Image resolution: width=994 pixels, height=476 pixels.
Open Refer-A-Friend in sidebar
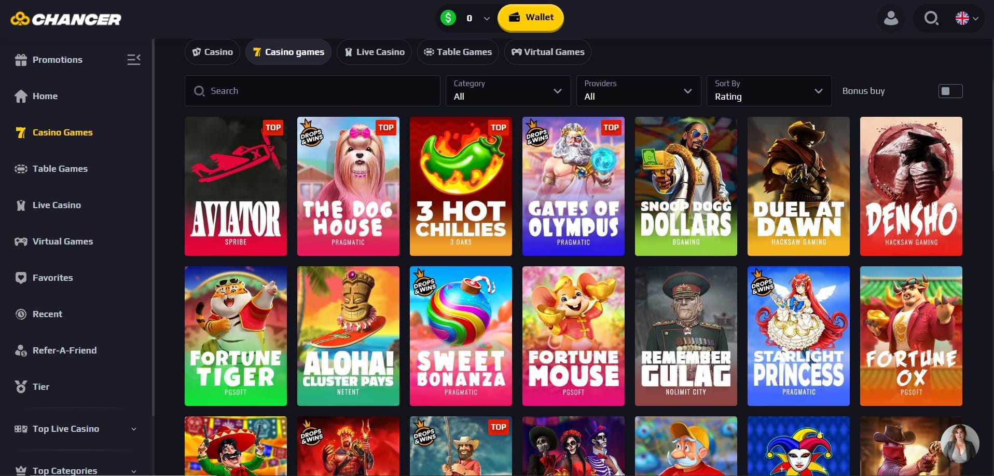(64, 350)
